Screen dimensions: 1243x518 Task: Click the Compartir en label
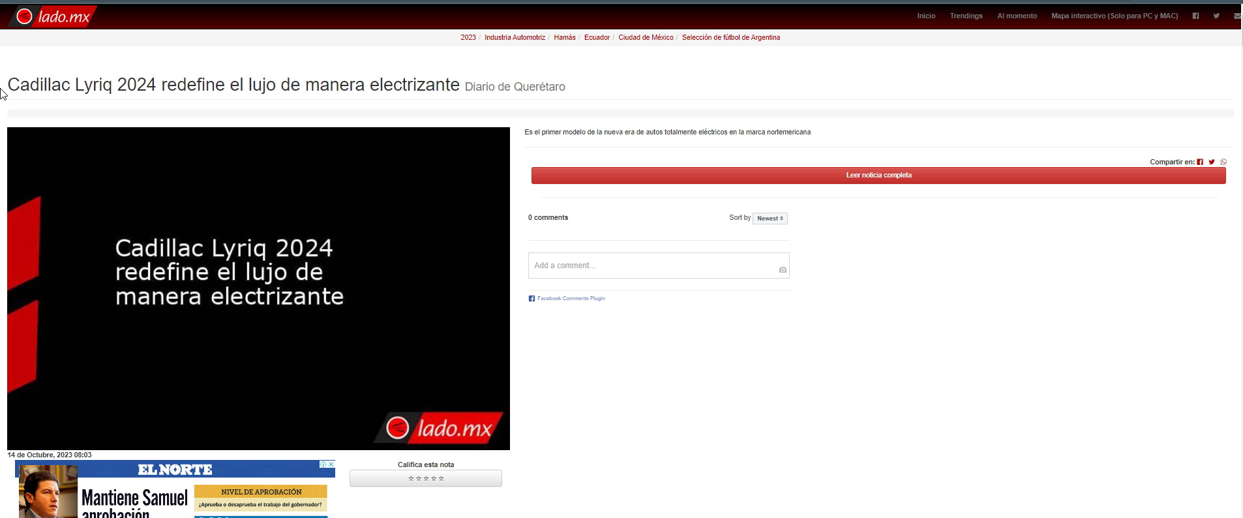tap(1172, 162)
